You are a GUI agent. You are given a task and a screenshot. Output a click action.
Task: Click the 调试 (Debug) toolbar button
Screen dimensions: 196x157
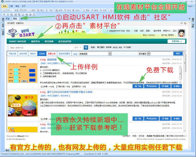click(x=41, y=10)
